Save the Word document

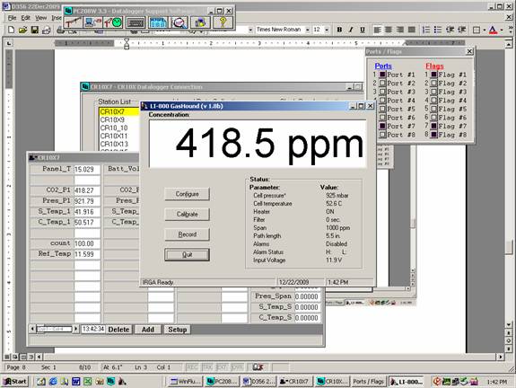pyautogui.click(x=34, y=31)
